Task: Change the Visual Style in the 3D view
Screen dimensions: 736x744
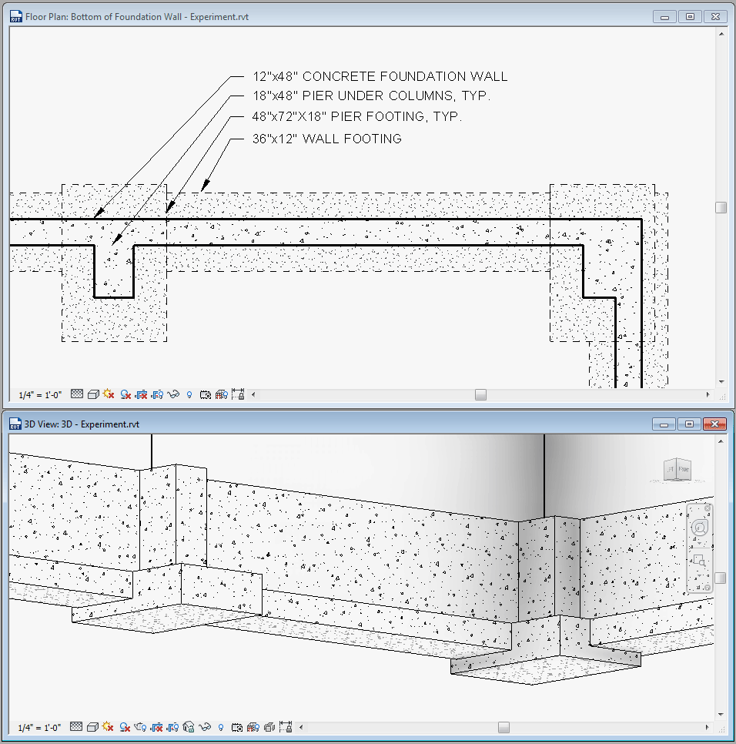Action: pyautogui.click(x=92, y=726)
